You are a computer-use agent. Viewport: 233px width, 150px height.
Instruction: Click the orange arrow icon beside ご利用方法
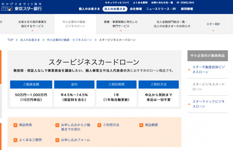click(x=100, y=125)
